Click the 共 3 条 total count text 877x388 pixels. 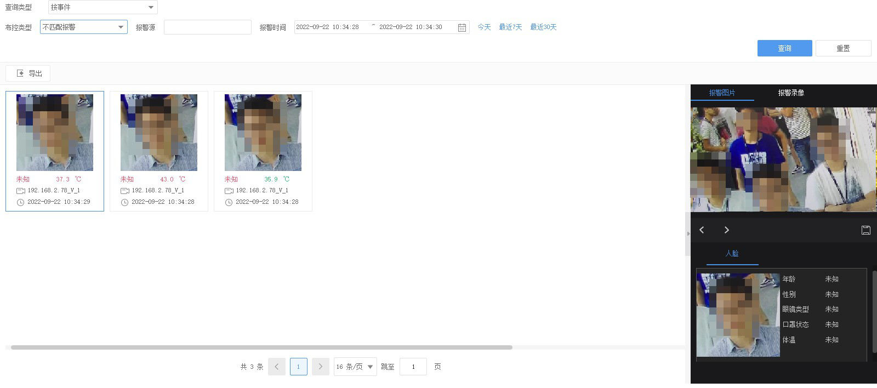click(252, 367)
